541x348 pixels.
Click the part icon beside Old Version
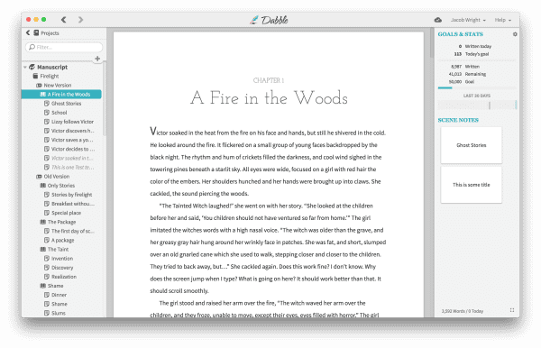click(39, 176)
